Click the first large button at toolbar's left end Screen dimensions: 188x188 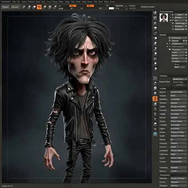pos(6,7)
